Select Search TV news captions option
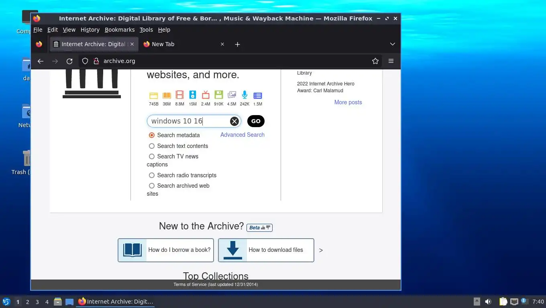Image resolution: width=546 pixels, height=308 pixels. click(152, 156)
